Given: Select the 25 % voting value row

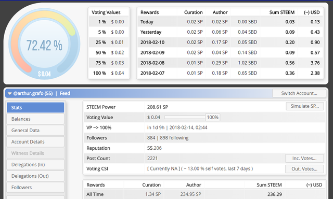Looking at the screenshot, I should [x=109, y=42].
